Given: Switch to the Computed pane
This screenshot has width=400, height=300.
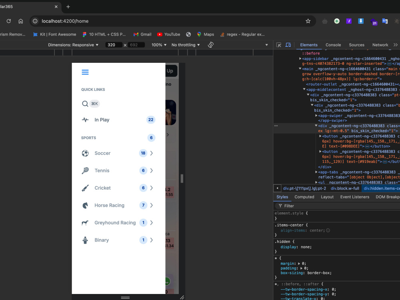Looking at the screenshot, I should [304, 197].
